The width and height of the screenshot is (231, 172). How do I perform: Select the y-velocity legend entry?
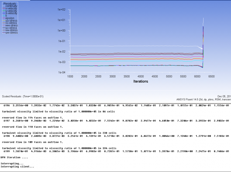[12, 11]
